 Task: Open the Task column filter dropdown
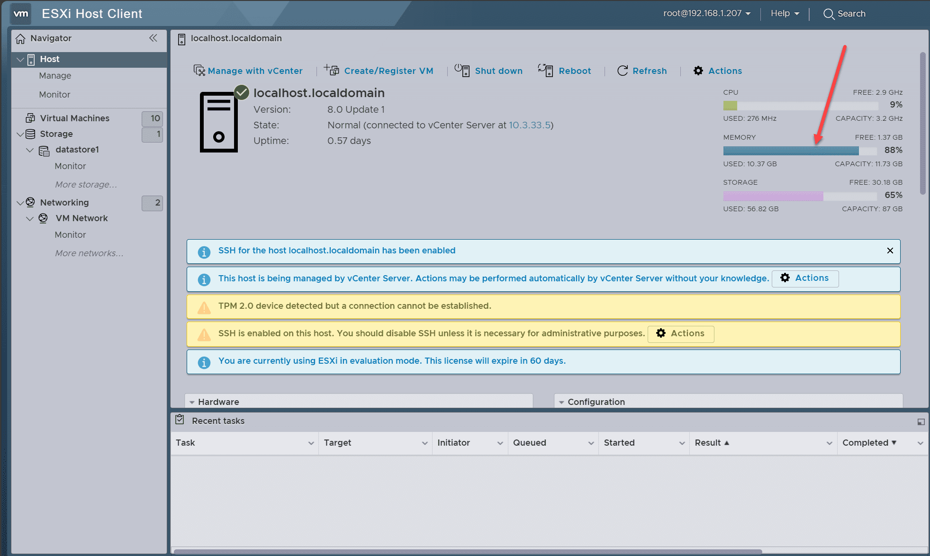click(x=311, y=443)
